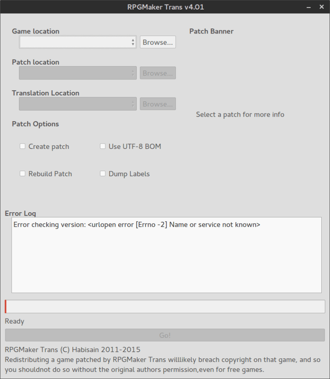Click Browse next to Translation Location
The image size is (330, 379).
[158, 104]
